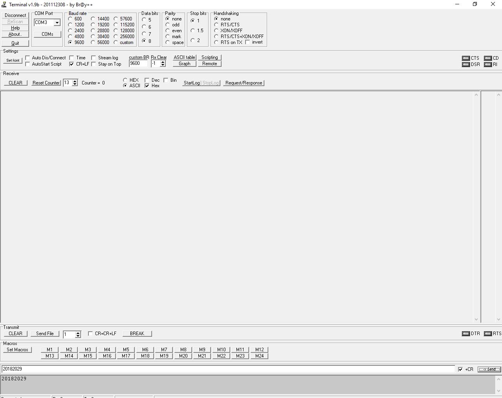
Task: Select 57600 baud rate
Action: pos(116,18)
